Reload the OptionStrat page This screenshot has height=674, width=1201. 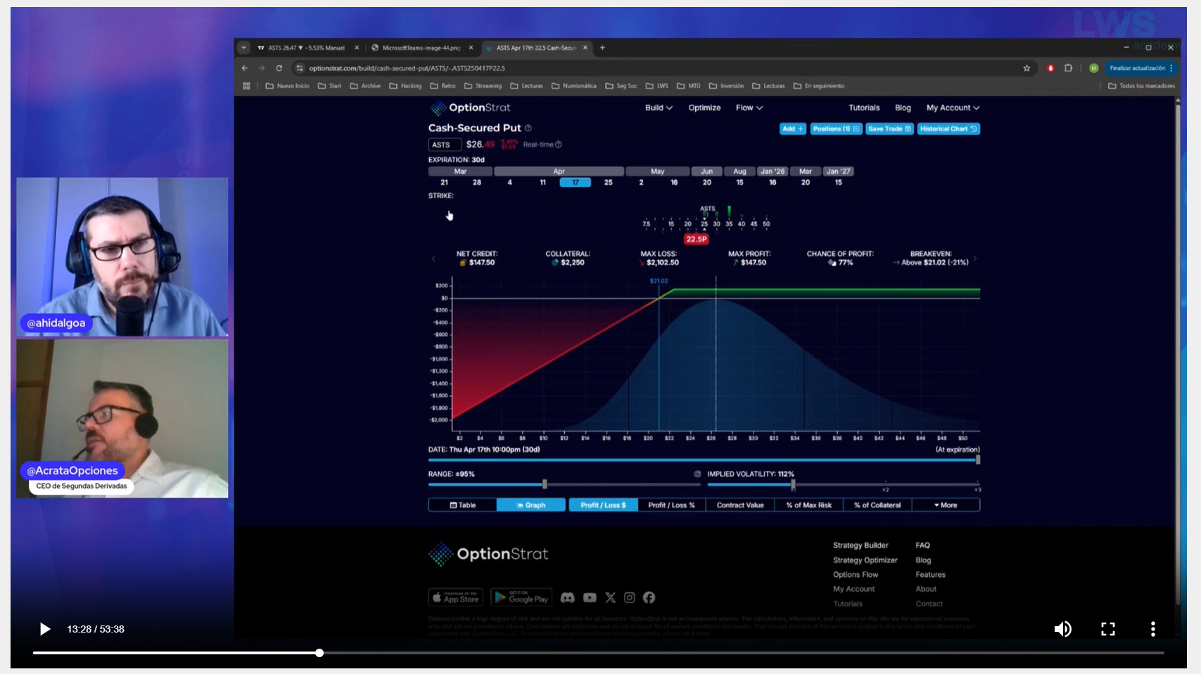279,68
